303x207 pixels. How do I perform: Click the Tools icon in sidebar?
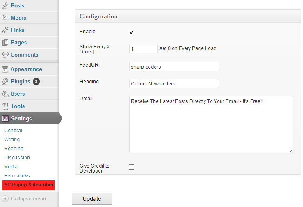pos(5,106)
